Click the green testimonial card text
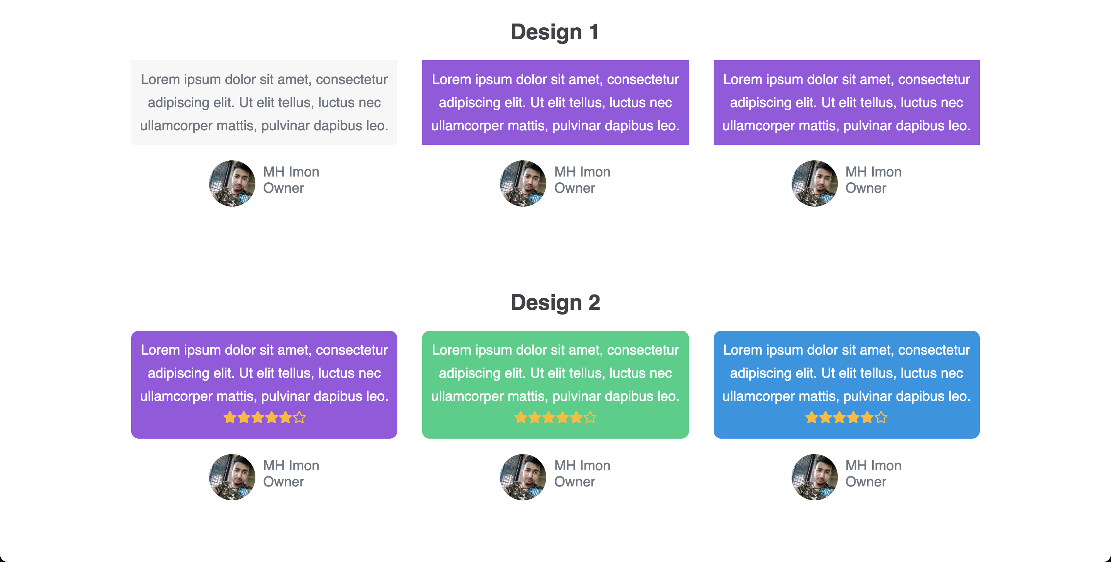Viewport: 1111px width, 562px height. click(555, 373)
